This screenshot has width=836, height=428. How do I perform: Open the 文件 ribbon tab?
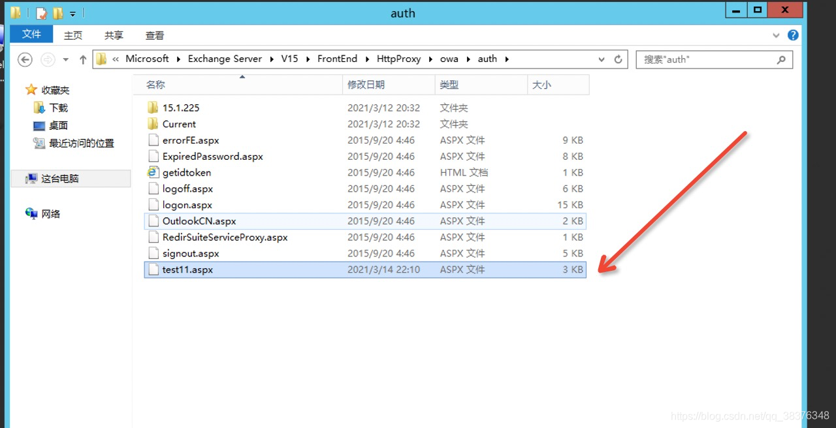coord(31,35)
